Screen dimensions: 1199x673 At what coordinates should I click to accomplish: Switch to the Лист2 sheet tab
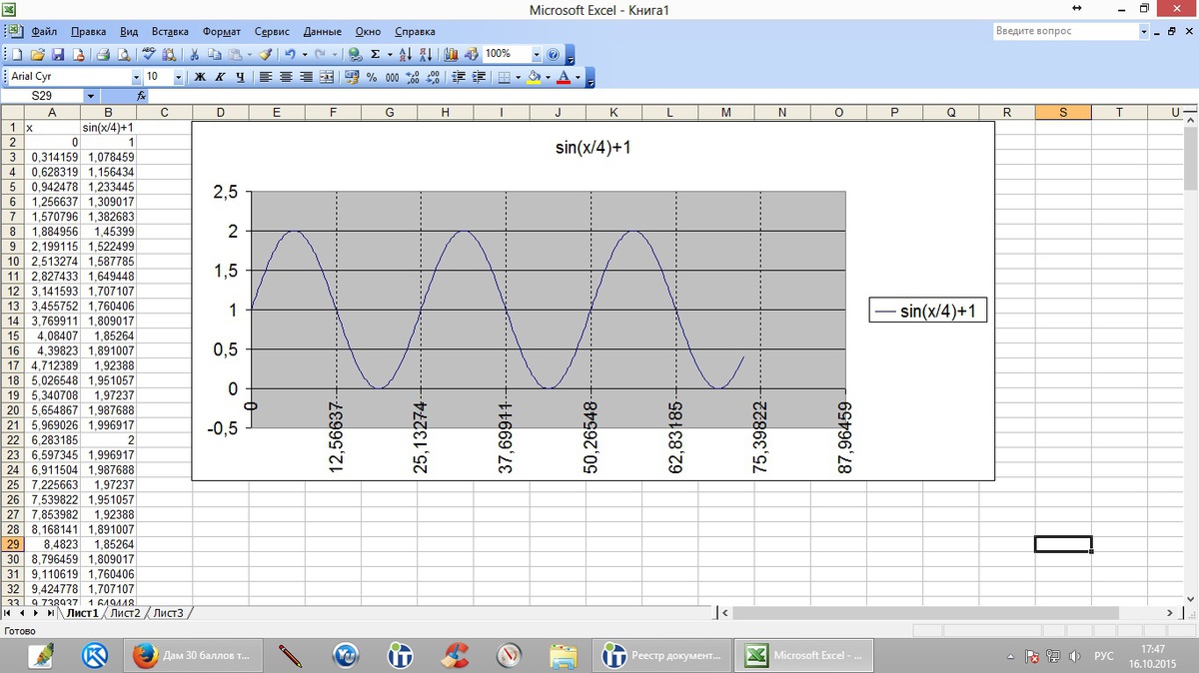pyautogui.click(x=125, y=613)
